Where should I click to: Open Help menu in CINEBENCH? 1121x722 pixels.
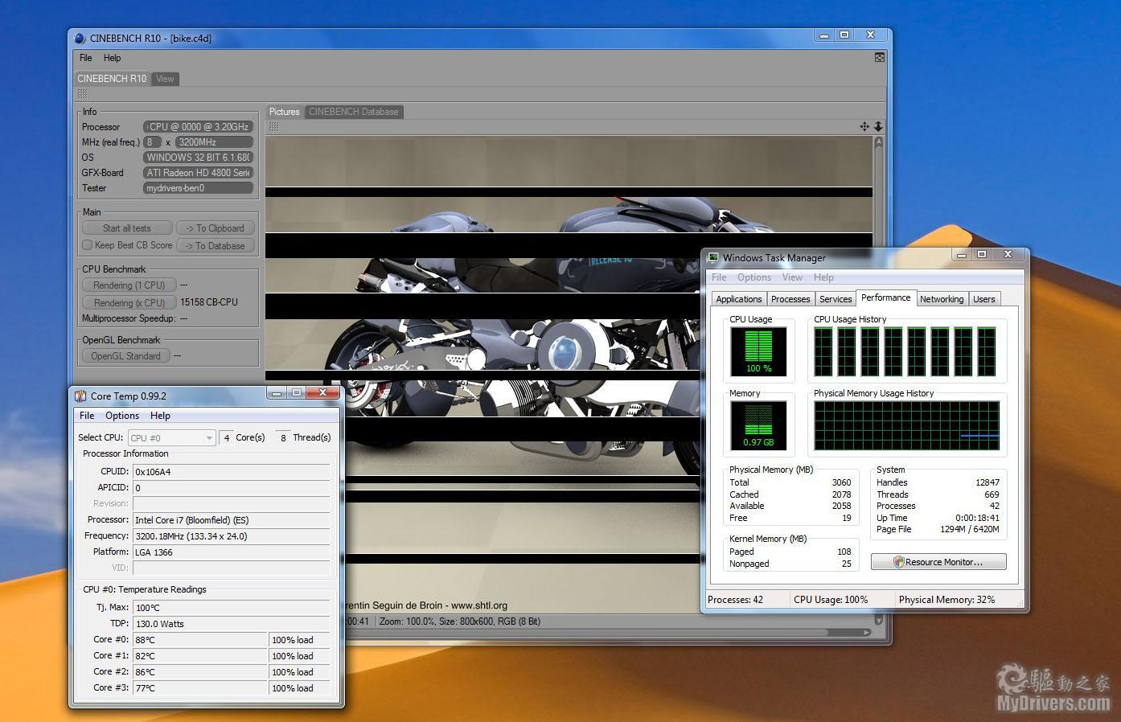(x=112, y=58)
